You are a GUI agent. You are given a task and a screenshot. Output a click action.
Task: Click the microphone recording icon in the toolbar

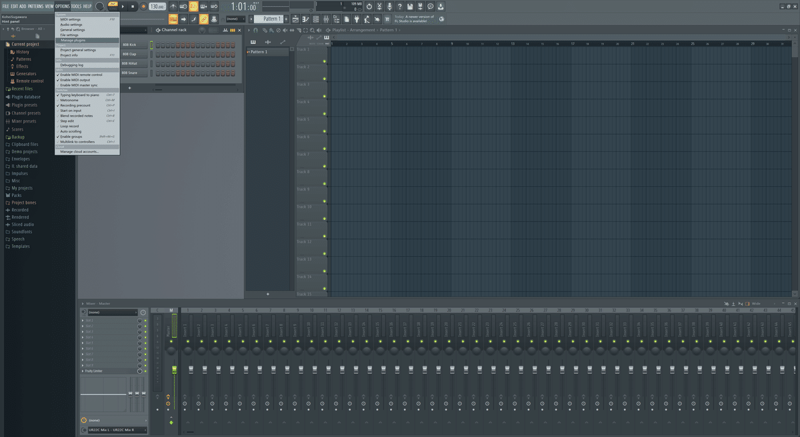[x=390, y=5]
